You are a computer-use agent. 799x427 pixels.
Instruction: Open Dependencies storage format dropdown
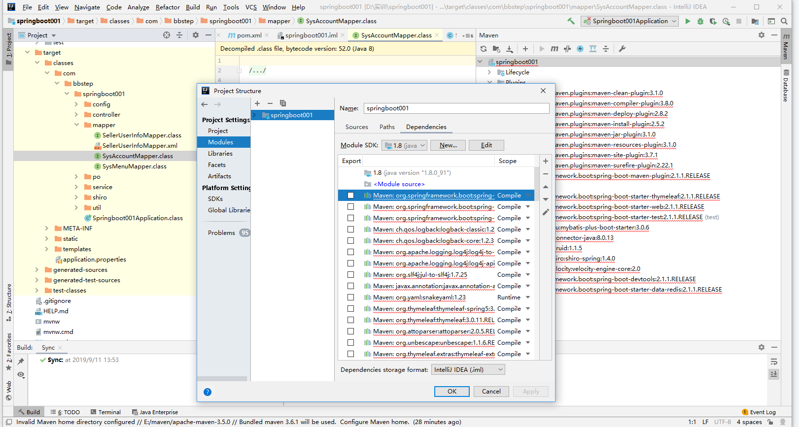click(x=468, y=370)
